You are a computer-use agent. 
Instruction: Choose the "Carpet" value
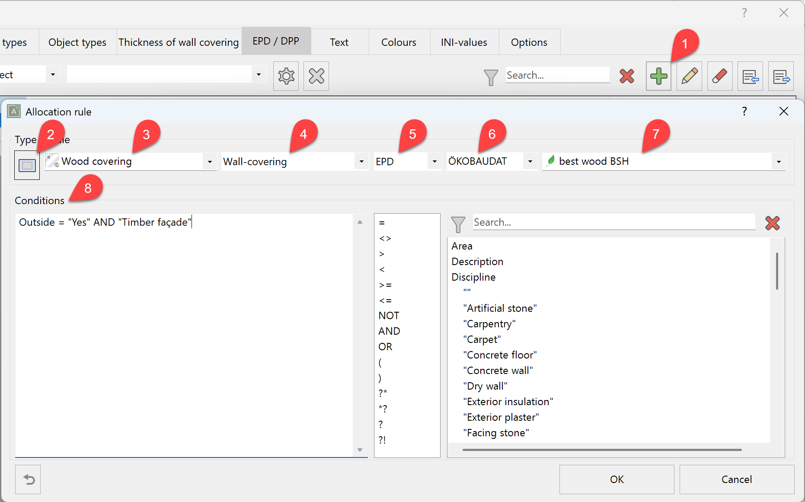[x=482, y=339]
